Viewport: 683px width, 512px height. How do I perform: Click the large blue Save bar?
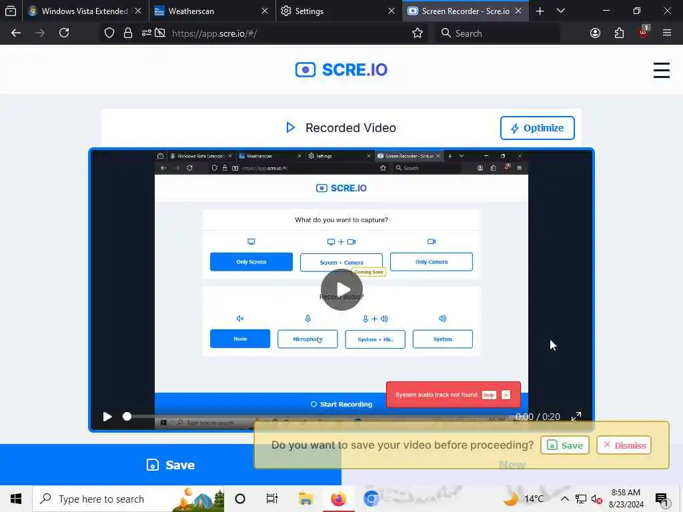tap(171, 465)
